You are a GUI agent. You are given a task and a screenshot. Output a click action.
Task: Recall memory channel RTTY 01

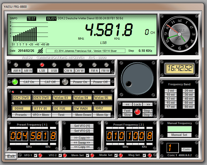41,108
